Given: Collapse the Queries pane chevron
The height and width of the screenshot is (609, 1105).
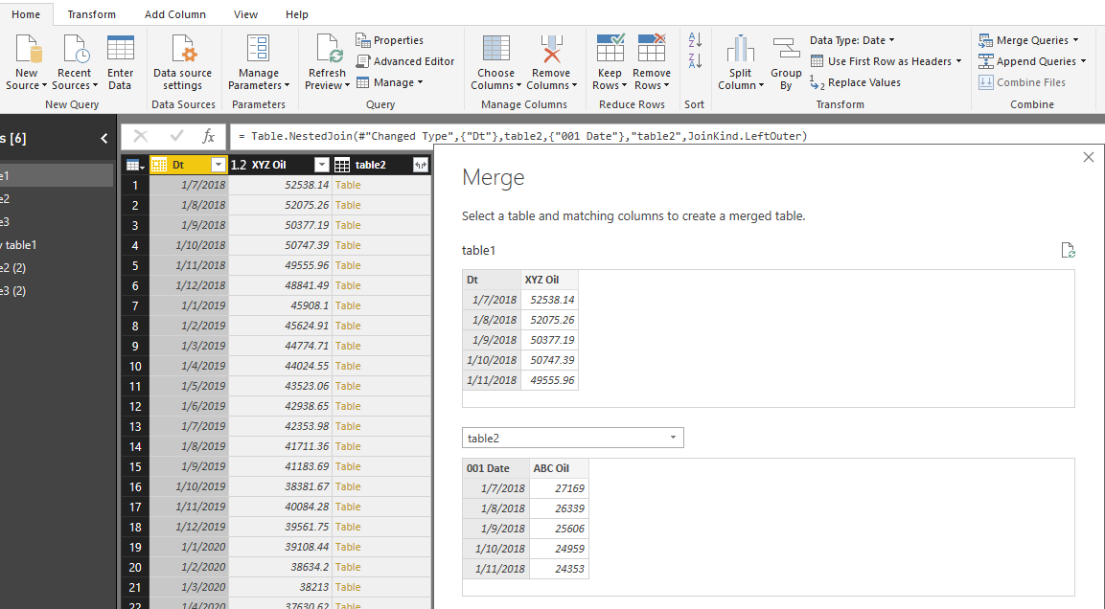Looking at the screenshot, I should click(x=104, y=139).
